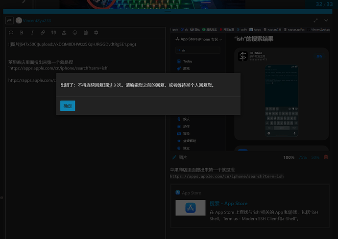This screenshot has height=239, width=338.
Task: Click the upload icon in composer toolbar
Action: 64,32
